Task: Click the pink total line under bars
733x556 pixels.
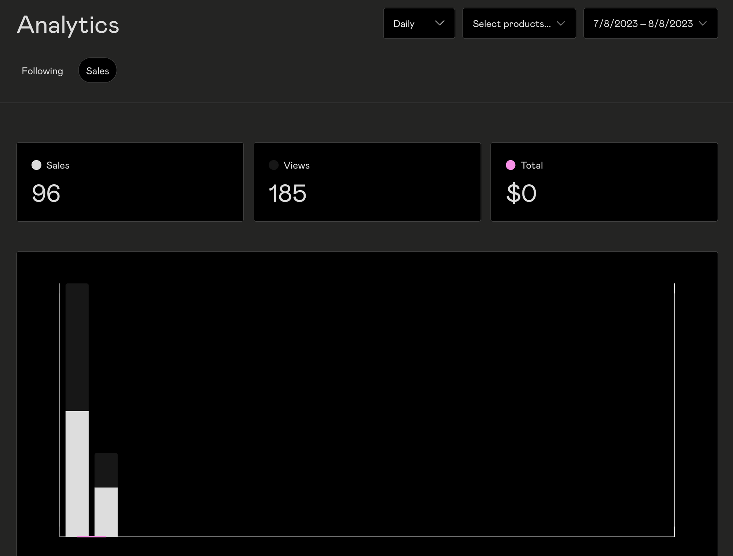Action: [92, 537]
